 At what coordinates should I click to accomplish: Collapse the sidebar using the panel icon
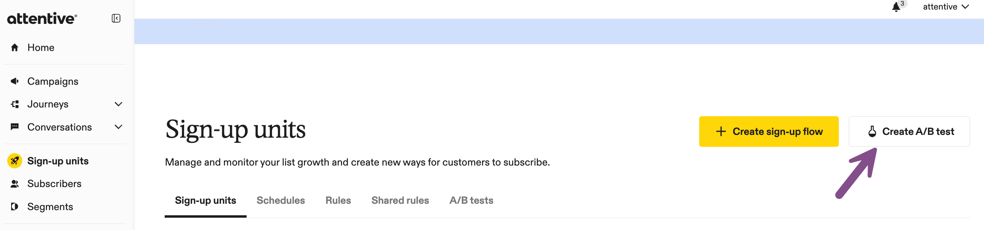116,18
